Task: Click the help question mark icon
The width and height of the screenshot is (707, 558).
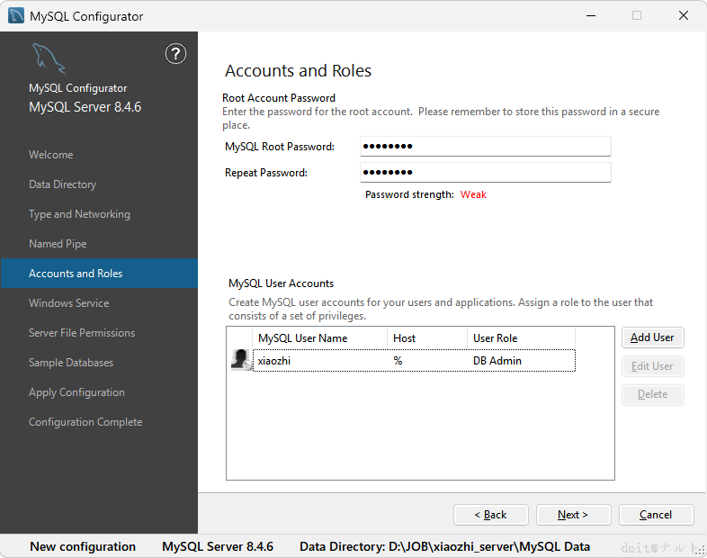Action: click(175, 54)
